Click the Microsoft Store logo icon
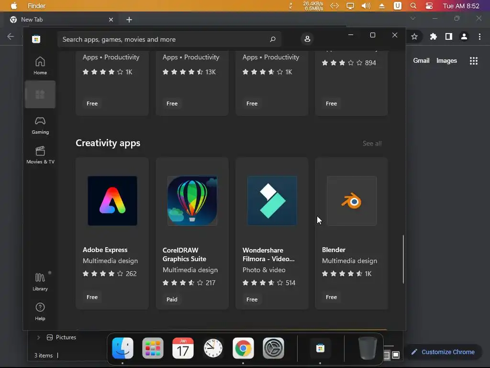Viewport: 490px width, 368px height. click(x=36, y=39)
